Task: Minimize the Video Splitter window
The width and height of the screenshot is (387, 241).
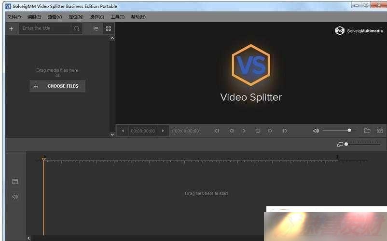Action: click(356, 5)
